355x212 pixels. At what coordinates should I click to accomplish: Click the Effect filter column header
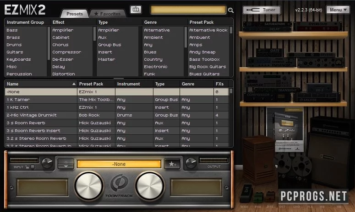tap(73, 22)
